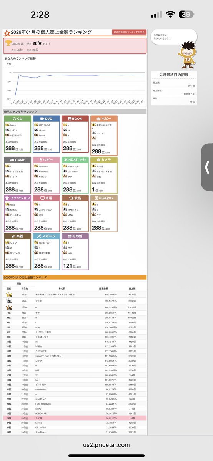Click the headphones icon on the CD card
The height and width of the screenshot is (461, 213).
tap(14, 119)
